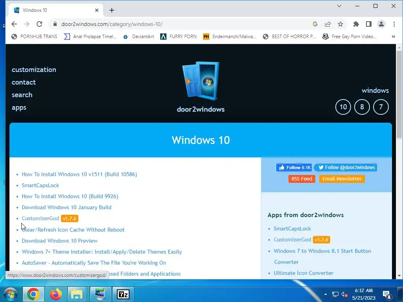Select the Windows 7 circle button
The height and width of the screenshot is (302, 403).
pyautogui.click(x=381, y=107)
